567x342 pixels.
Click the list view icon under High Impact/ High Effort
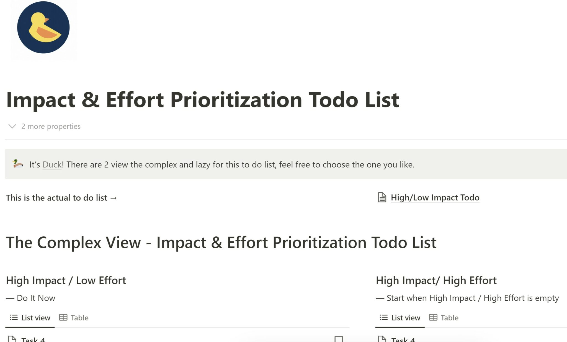coord(383,317)
